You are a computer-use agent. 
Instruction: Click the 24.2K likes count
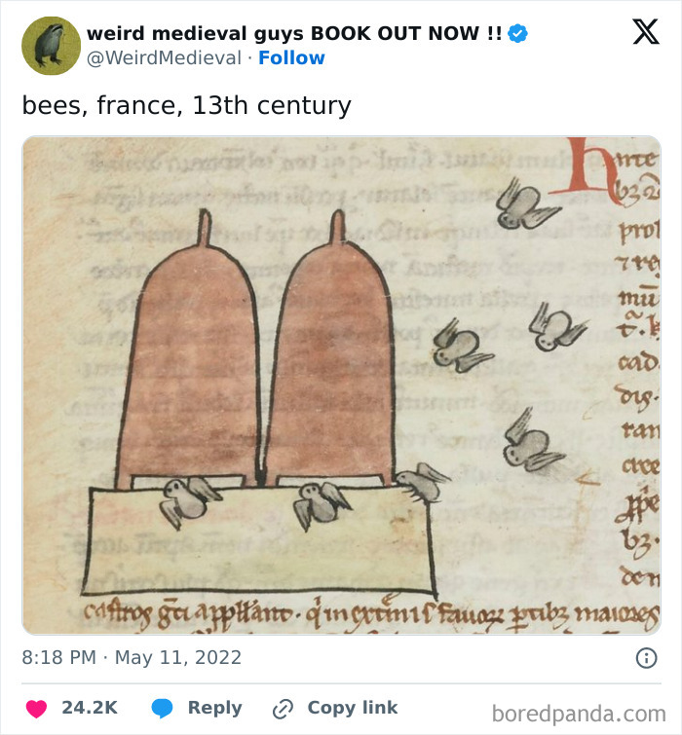pos(90,708)
